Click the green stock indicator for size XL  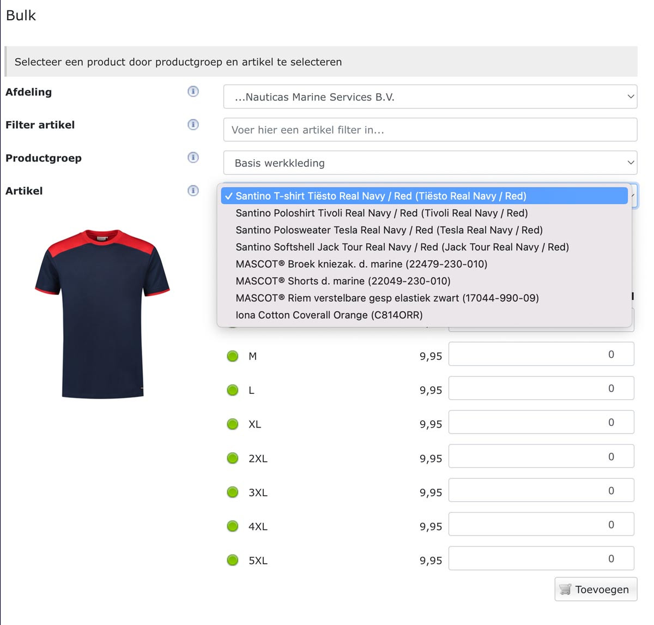(233, 424)
